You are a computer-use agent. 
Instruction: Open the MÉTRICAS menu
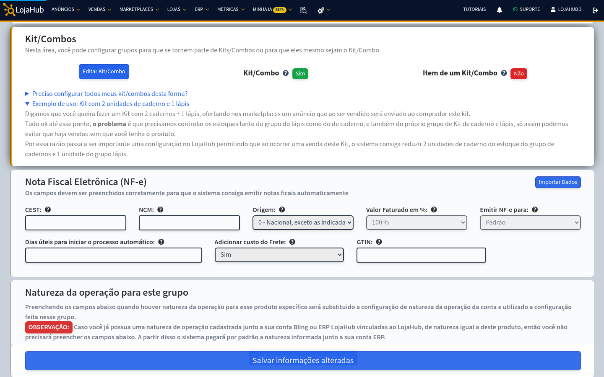click(x=231, y=10)
